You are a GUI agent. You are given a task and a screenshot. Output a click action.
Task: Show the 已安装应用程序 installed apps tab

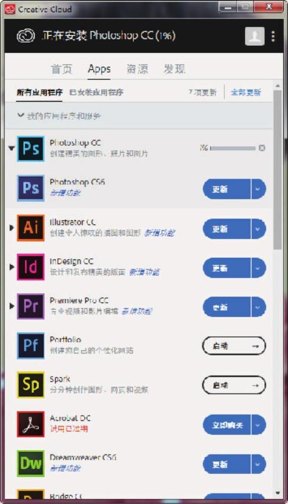pyautogui.click(x=96, y=93)
